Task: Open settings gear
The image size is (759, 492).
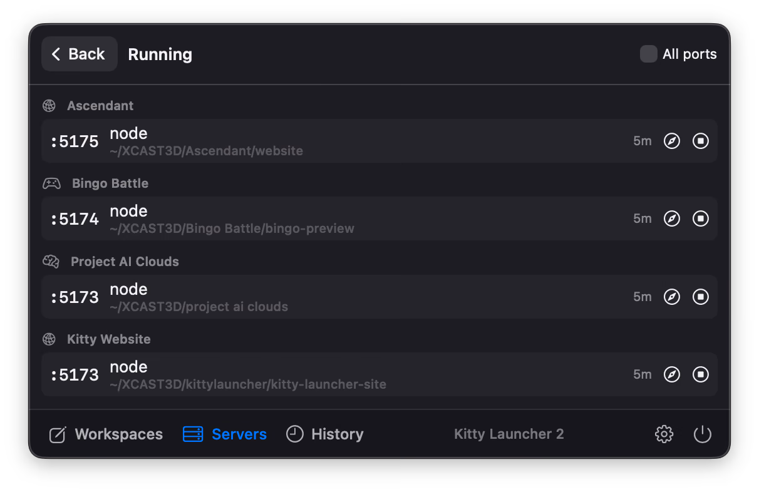Action: tap(664, 434)
